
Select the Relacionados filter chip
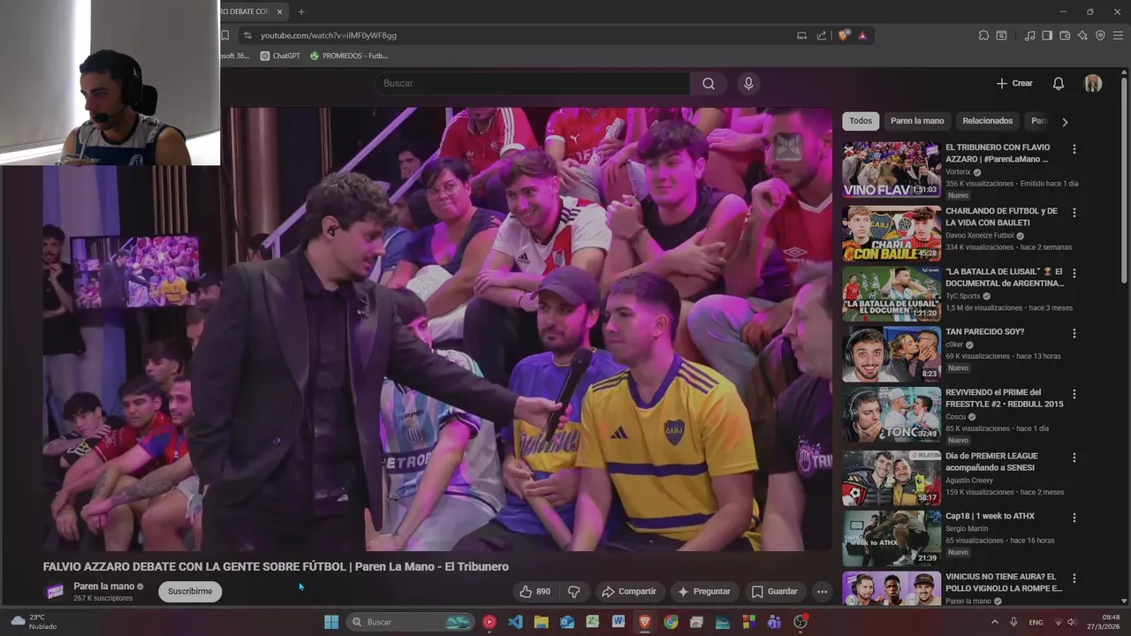[987, 121]
